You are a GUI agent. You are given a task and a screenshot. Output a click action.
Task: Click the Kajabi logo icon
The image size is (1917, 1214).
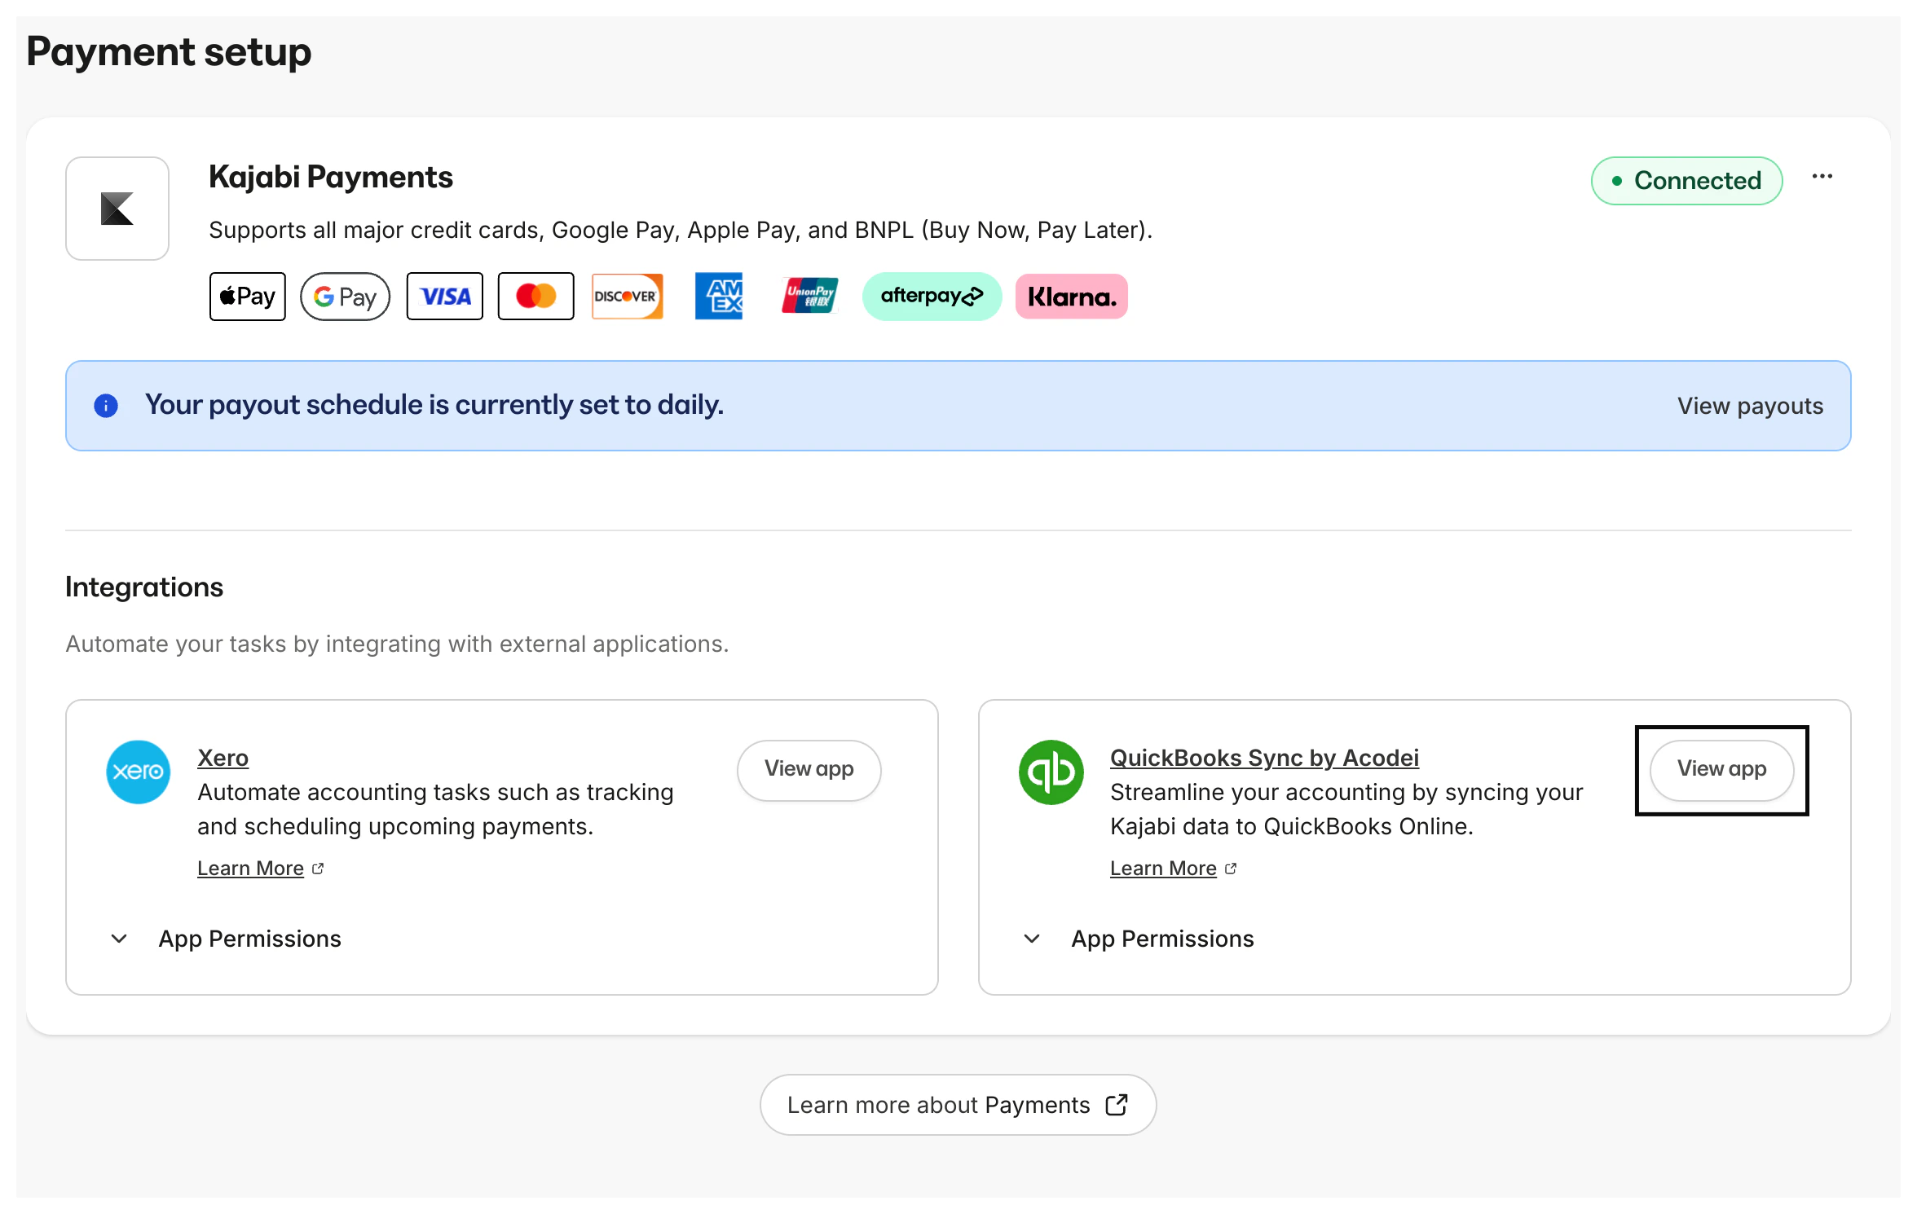pos(117,209)
